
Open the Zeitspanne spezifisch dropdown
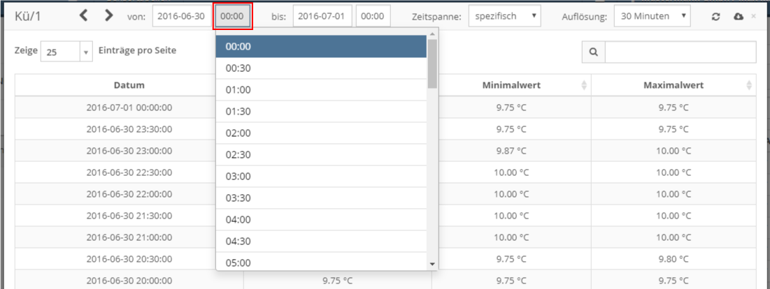coord(505,16)
